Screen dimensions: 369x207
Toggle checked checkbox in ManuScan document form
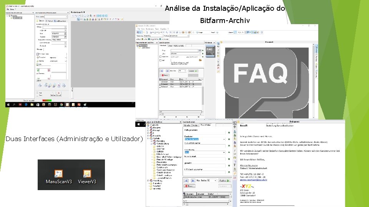pos(38,54)
